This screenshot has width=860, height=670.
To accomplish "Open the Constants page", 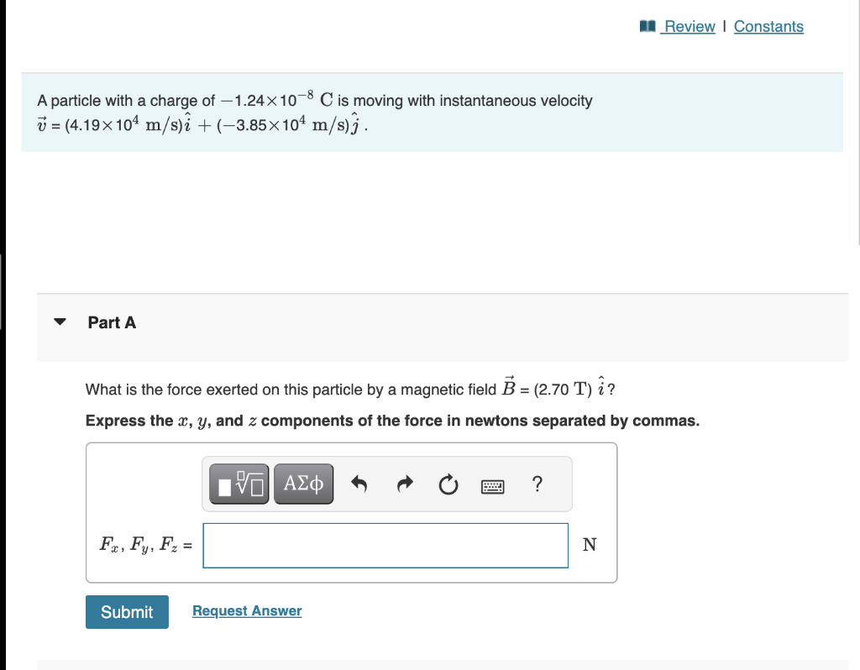I will tap(768, 26).
